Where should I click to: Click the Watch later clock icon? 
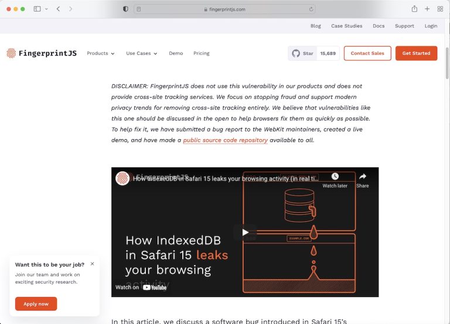[335, 177]
